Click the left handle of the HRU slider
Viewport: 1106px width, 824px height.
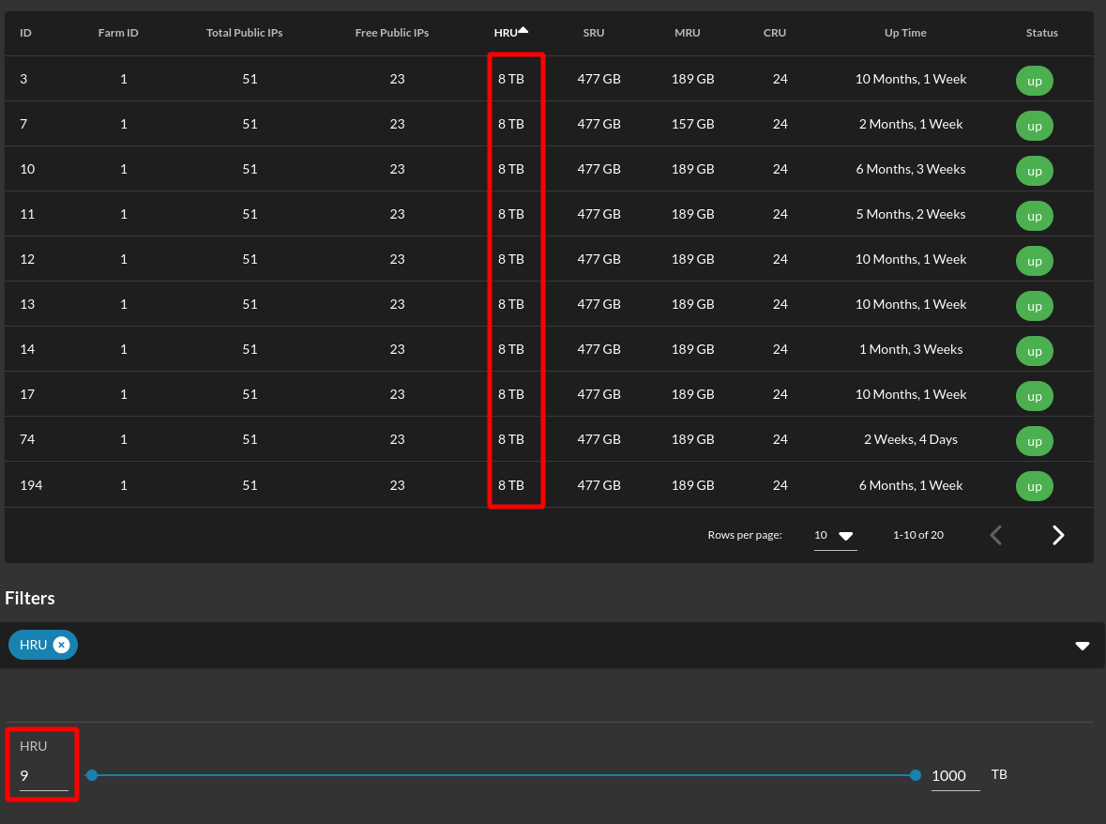click(x=91, y=775)
